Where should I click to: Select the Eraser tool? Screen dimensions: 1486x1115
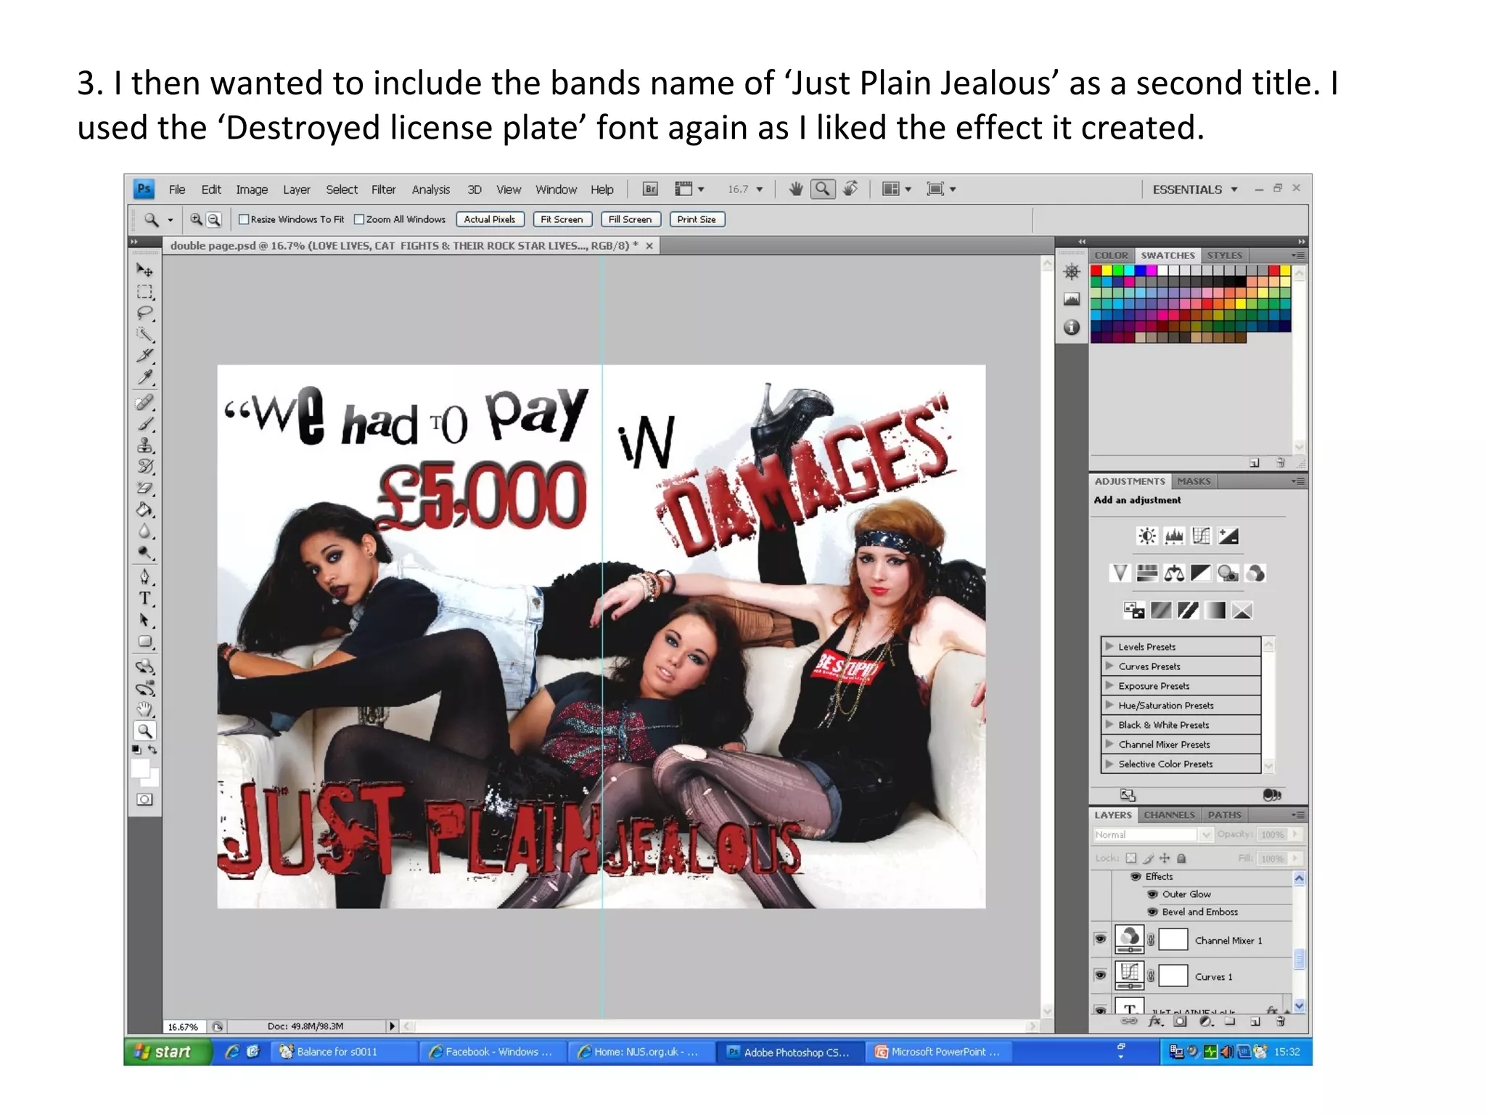click(x=144, y=488)
